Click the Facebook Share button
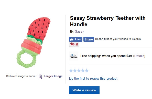 click(x=89, y=39)
